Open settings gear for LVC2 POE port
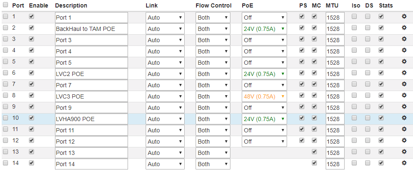 click(404, 73)
